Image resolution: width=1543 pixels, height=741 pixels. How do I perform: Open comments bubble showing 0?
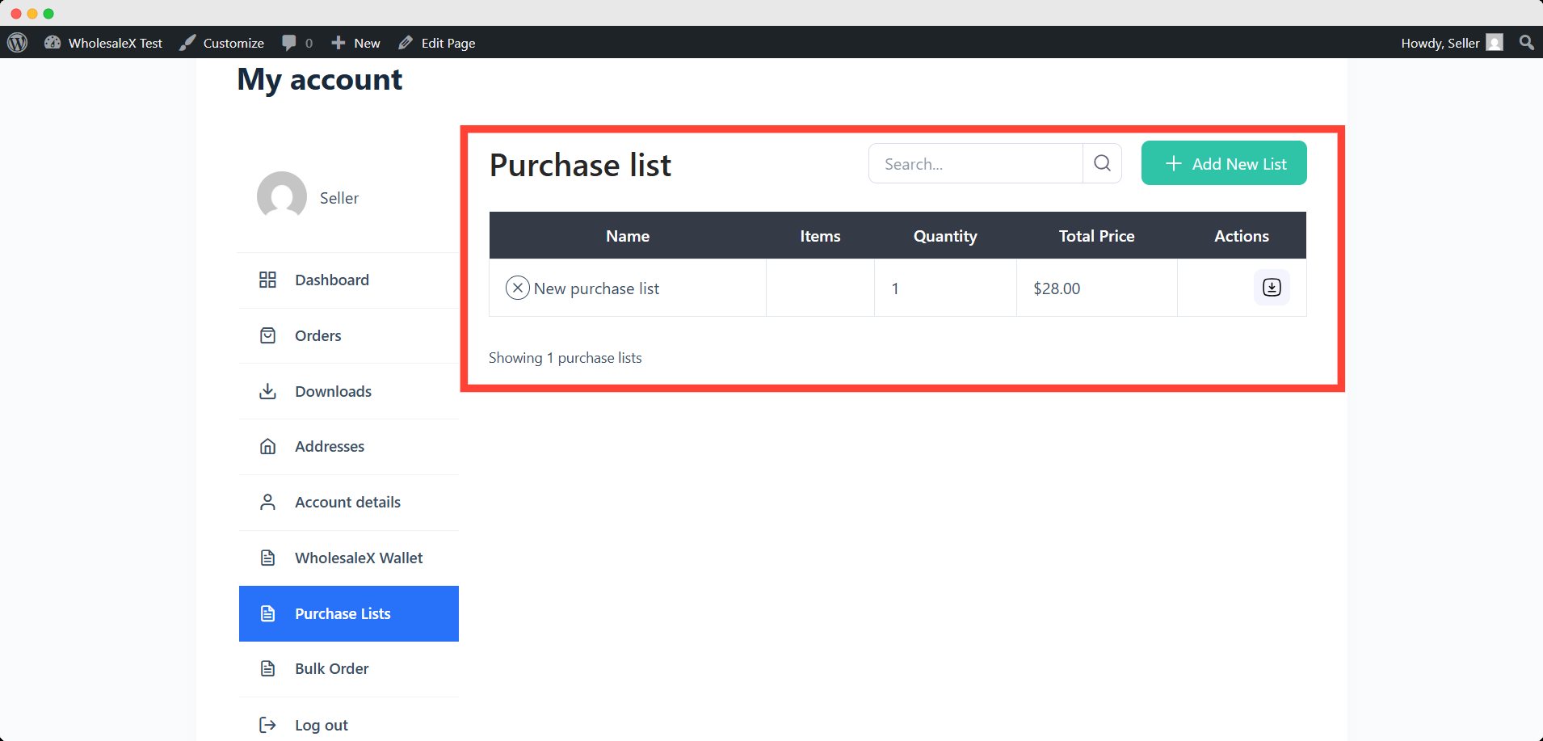[297, 43]
